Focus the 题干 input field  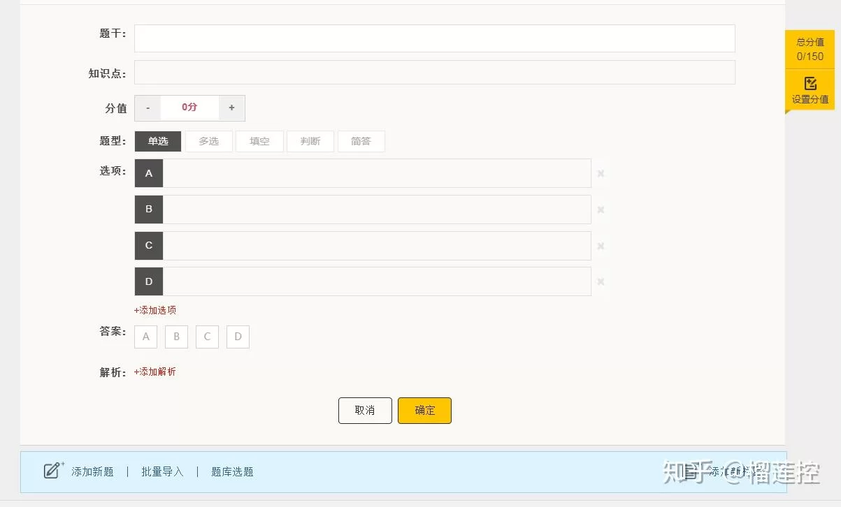pyautogui.click(x=434, y=38)
